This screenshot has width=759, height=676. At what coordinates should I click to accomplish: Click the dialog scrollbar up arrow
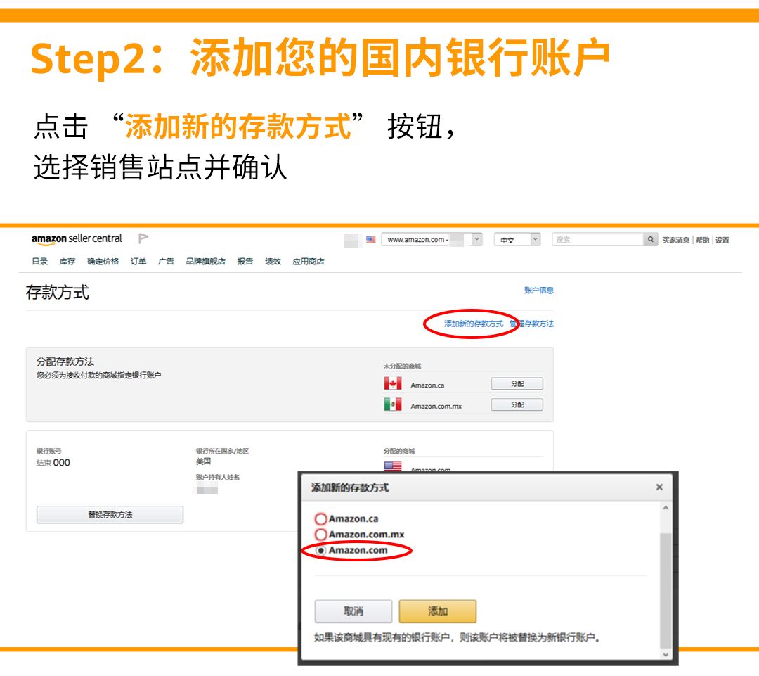click(x=666, y=508)
